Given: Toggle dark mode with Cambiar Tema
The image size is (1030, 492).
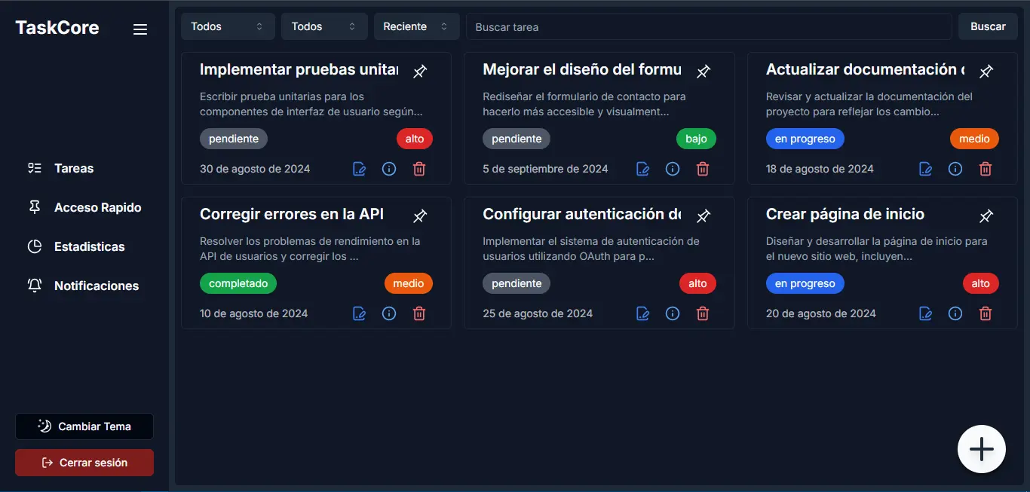Looking at the screenshot, I should tap(84, 426).
